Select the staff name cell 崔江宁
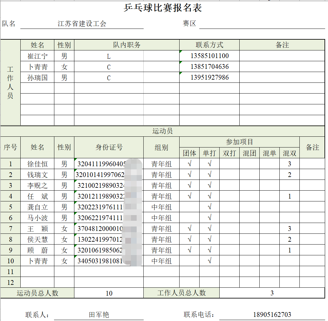328x321 pixels. (38, 56)
